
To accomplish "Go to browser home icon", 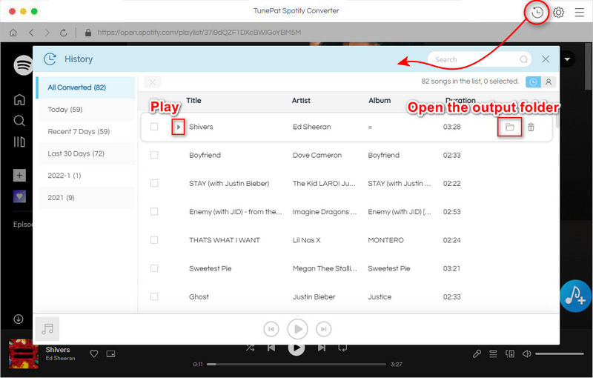I will point(13,33).
